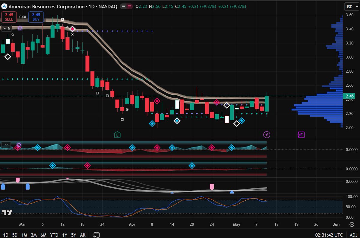The image size is (360, 238).
Task: Select the 3M date range
Action: click(x=34, y=235)
